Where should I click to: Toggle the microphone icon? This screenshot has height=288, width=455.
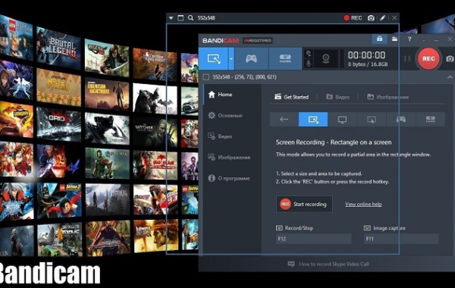pos(309,63)
